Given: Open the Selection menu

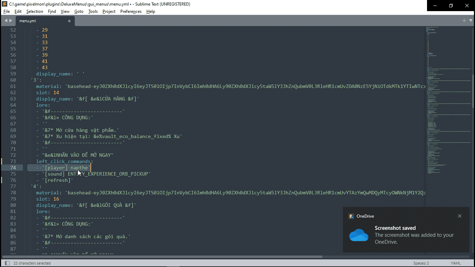Looking at the screenshot, I should coord(35,11).
